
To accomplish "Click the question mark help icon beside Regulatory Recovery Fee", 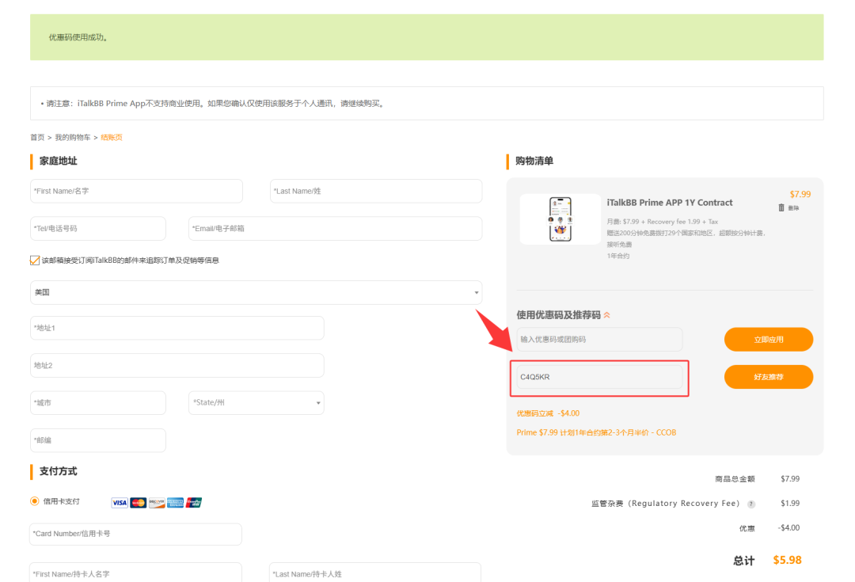I will pyautogui.click(x=751, y=504).
